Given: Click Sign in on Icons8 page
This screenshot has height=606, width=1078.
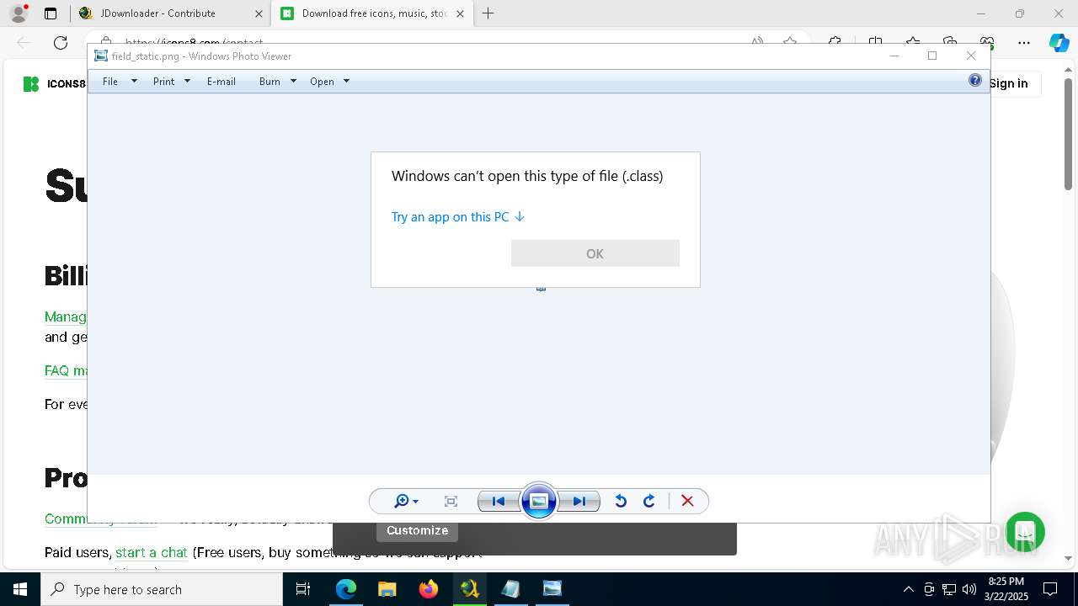Looking at the screenshot, I should (1009, 83).
